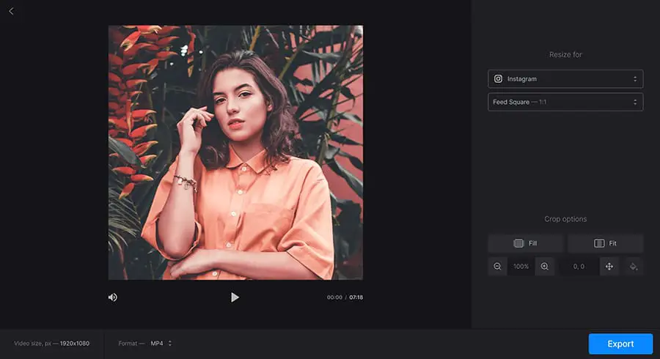This screenshot has height=359, width=660.
Task: Click the Fit icon in crop options
Action: [599, 243]
